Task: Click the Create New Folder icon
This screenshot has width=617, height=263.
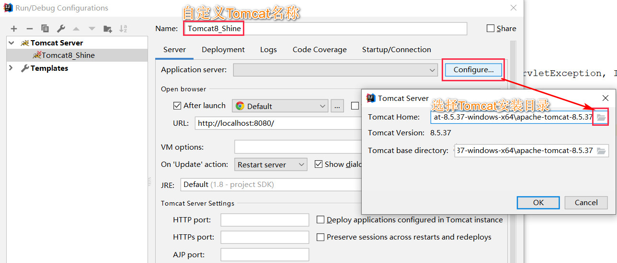Action: (108, 29)
